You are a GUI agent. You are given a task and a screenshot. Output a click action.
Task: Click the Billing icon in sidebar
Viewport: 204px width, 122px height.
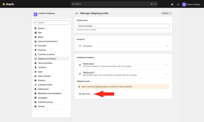point(35,37)
